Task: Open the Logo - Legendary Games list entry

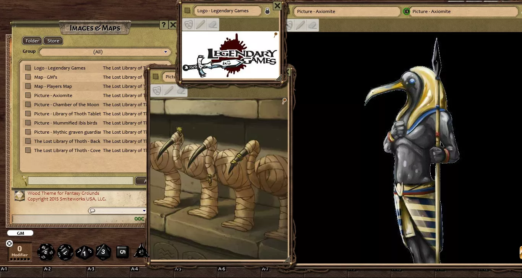Action: [60, 68]
